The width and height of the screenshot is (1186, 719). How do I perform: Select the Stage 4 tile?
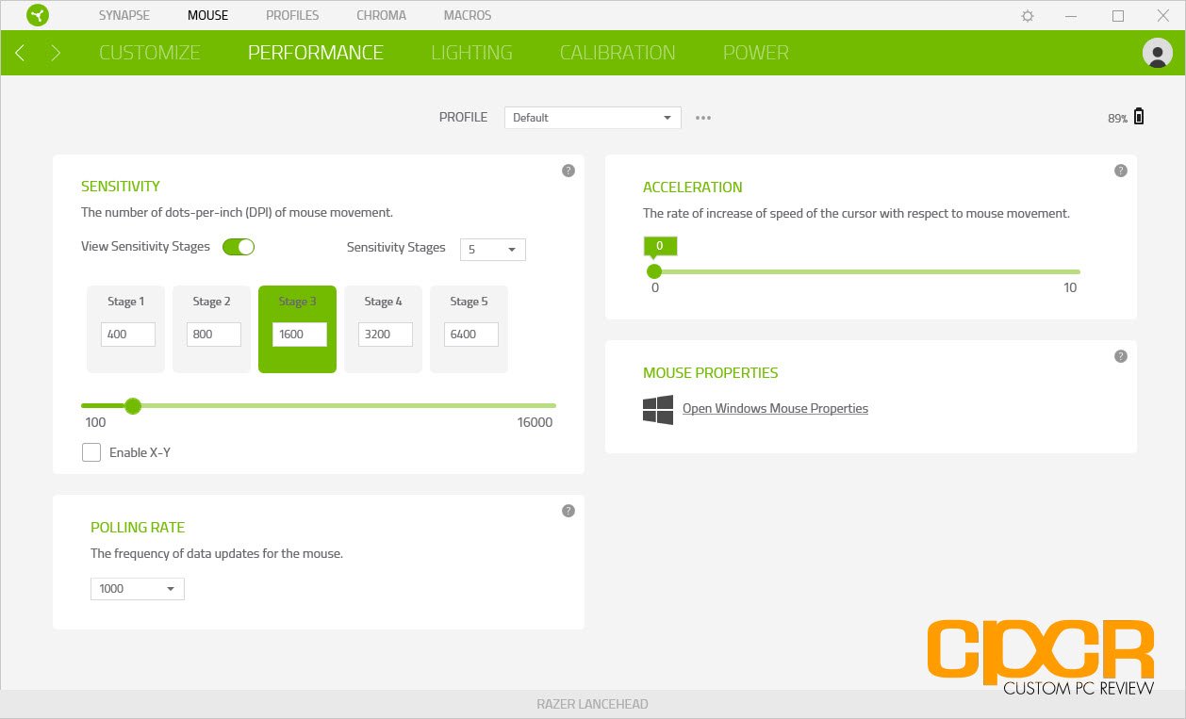click(x=383, y=329)
